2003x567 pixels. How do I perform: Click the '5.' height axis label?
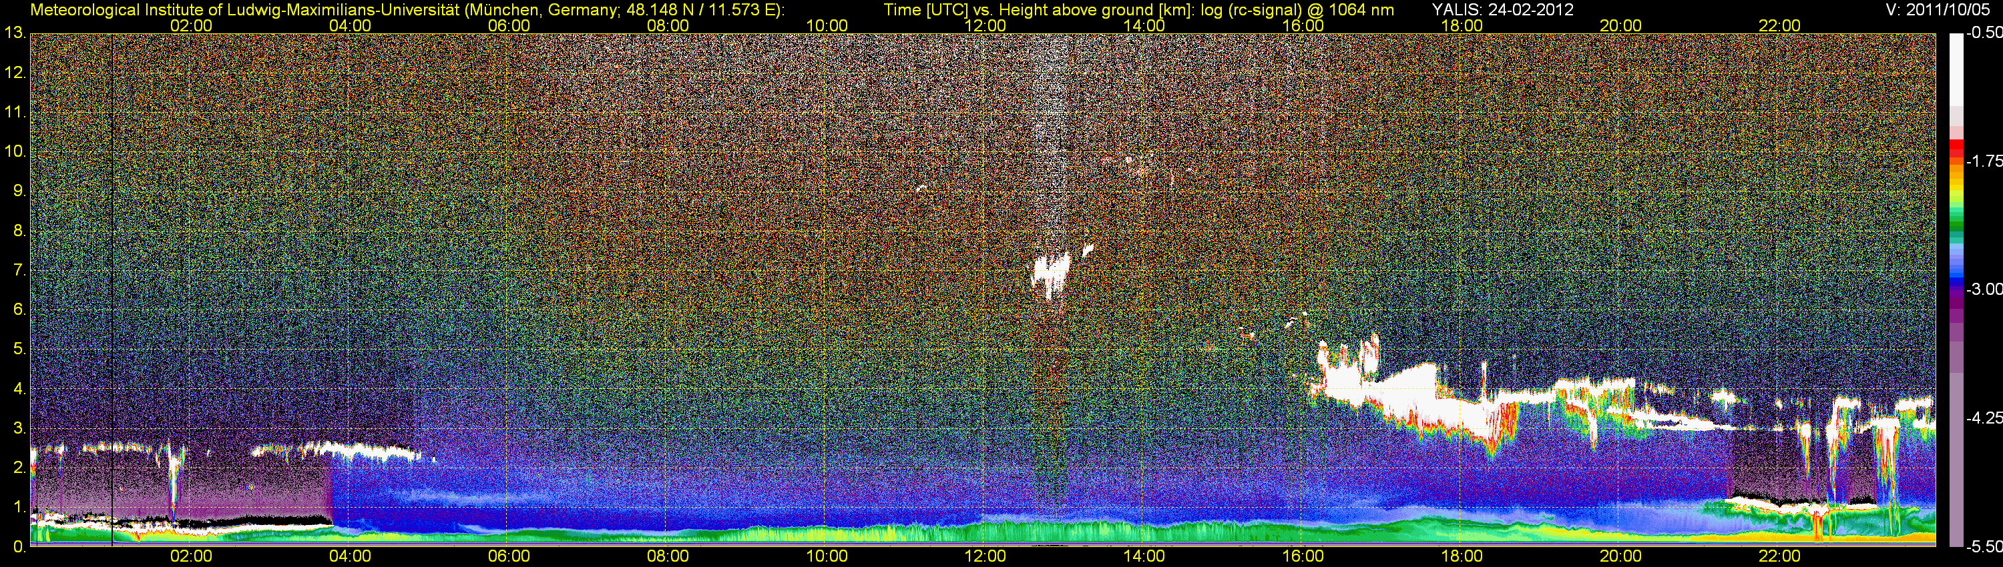(x=19, y=350)
